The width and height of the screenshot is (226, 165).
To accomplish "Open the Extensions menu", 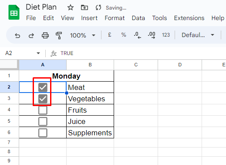I will click(189, 18).
